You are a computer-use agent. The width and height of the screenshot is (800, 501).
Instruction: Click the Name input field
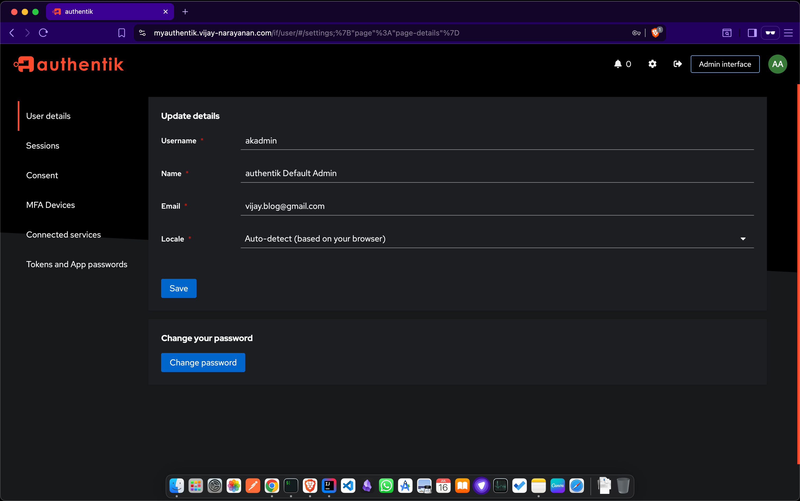(x=497, y=173)
